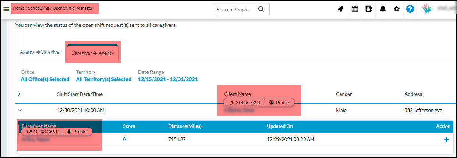Click the plus icon under Action

click(x=446, y=140)
